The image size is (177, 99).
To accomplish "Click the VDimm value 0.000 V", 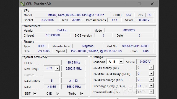I will [x=145, y=62].
